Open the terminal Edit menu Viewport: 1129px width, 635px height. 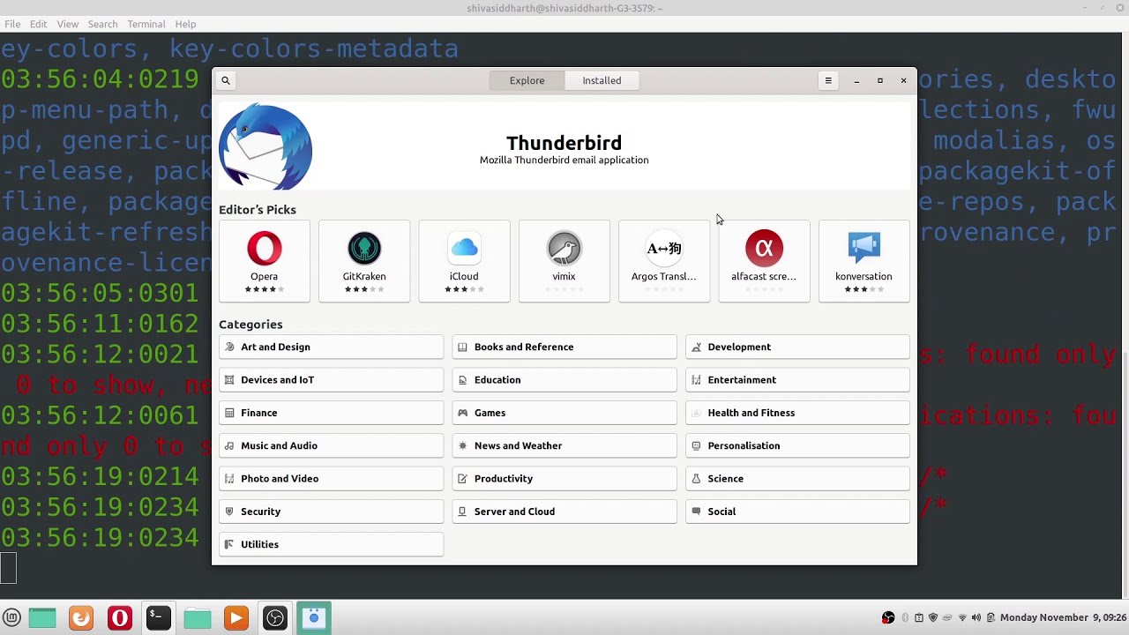tap(39, 24)
